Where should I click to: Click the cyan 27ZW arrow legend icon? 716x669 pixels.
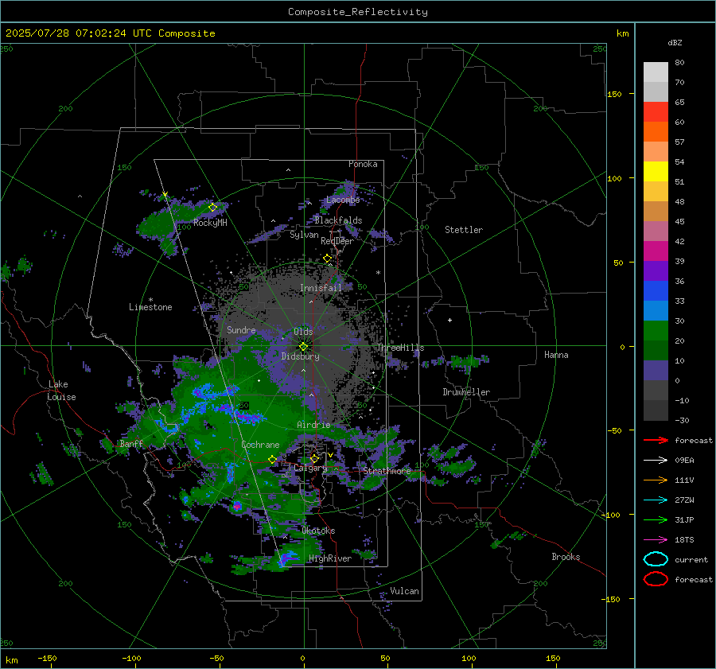point(656,500)
